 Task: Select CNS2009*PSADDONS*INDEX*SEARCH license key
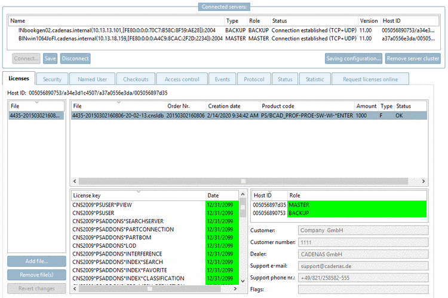pos(155,262)
